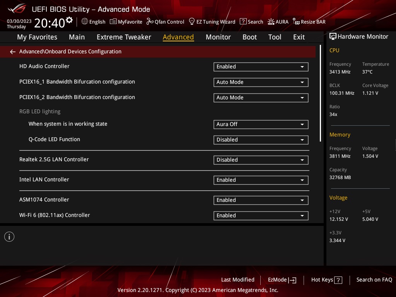This screenshot has height=297, width=396.
Task: Switch to My Favorites tab
Action: tap(37, 37)
